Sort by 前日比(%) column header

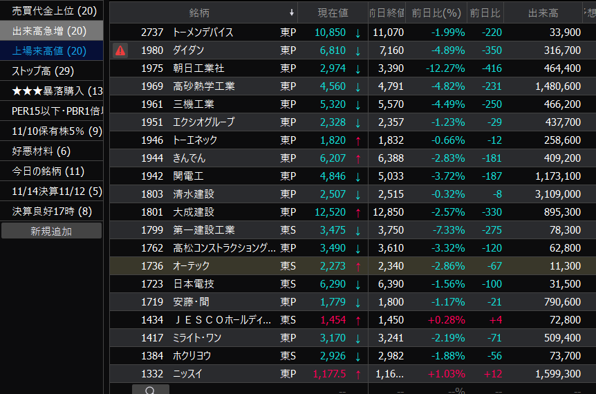click(x=436, y=13)
